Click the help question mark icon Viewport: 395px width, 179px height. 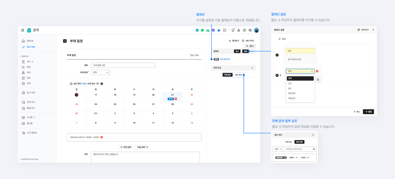tap(244, 30)
